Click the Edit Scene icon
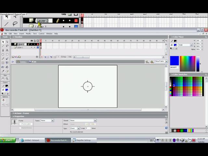Image resolution: width=208 pixels, height=156 pixels. (147, 62)
